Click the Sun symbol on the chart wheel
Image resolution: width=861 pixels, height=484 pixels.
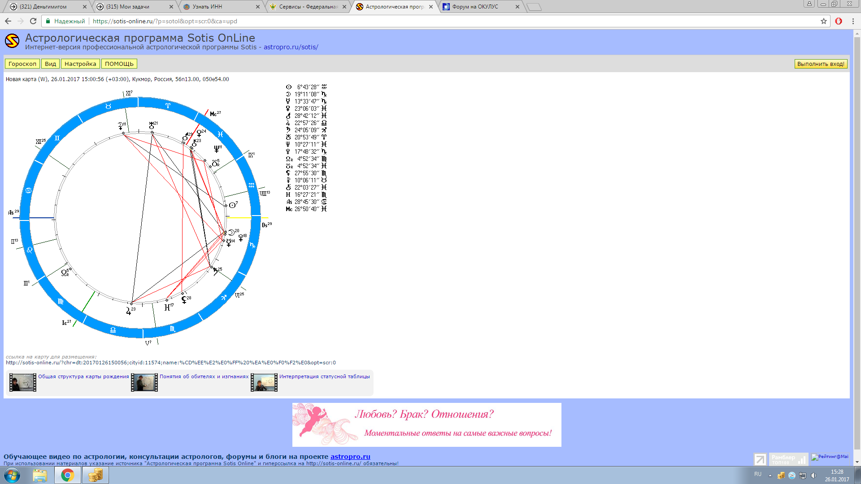(233, 205)
